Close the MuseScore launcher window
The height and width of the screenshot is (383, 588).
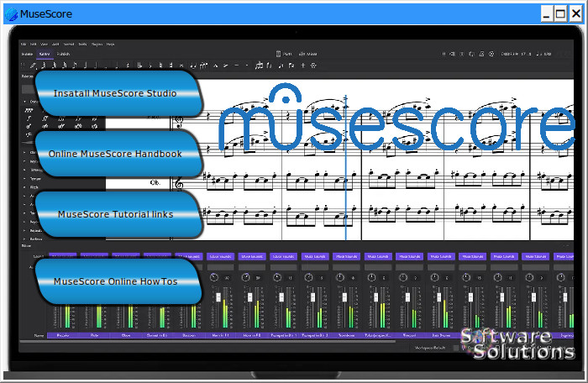(x=576, y=14)
